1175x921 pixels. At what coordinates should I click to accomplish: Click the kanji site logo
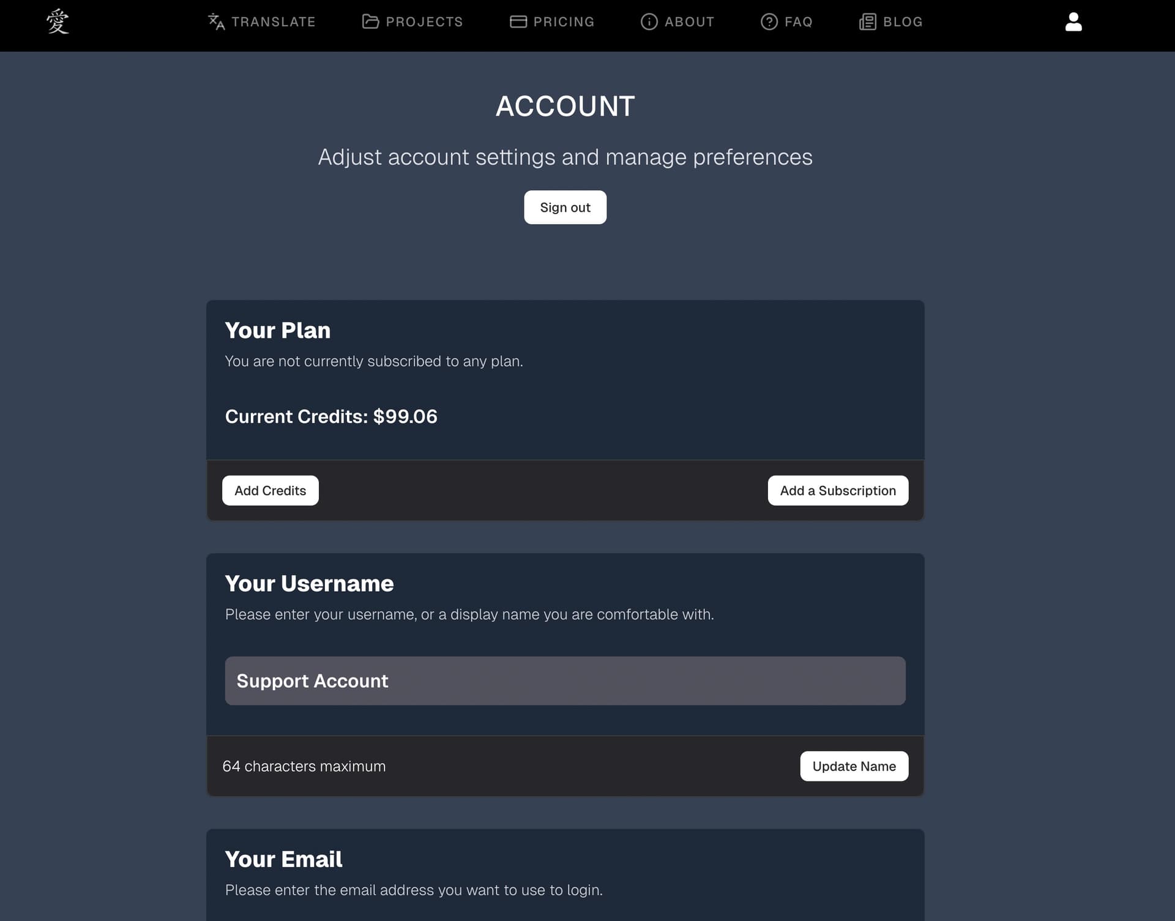pos(58,22)
